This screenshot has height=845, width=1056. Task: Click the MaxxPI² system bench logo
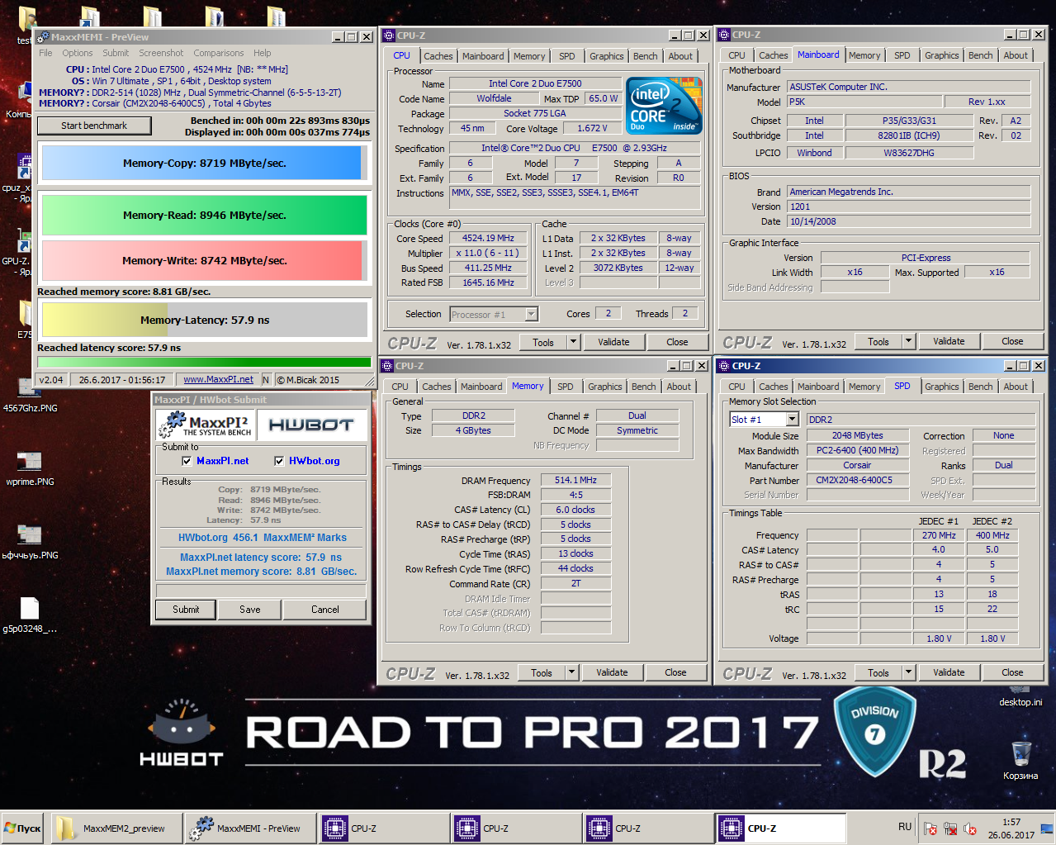coord(205,425)
